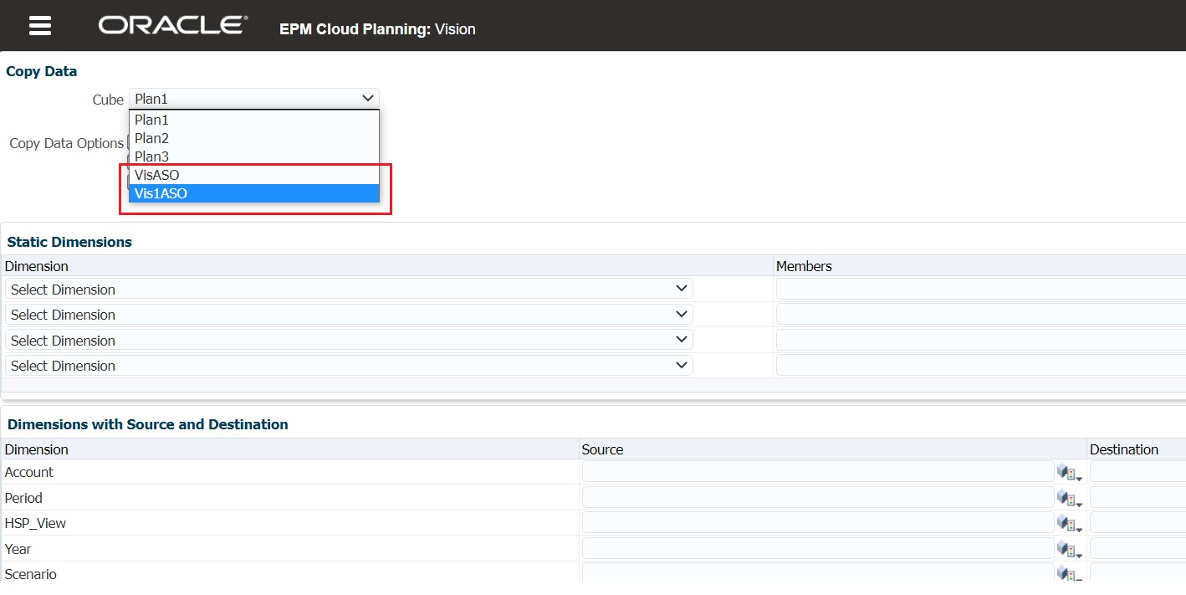
Task: Expand the dropdown arrow beside Year's member selector
Action: click(x=1077, y=553)
